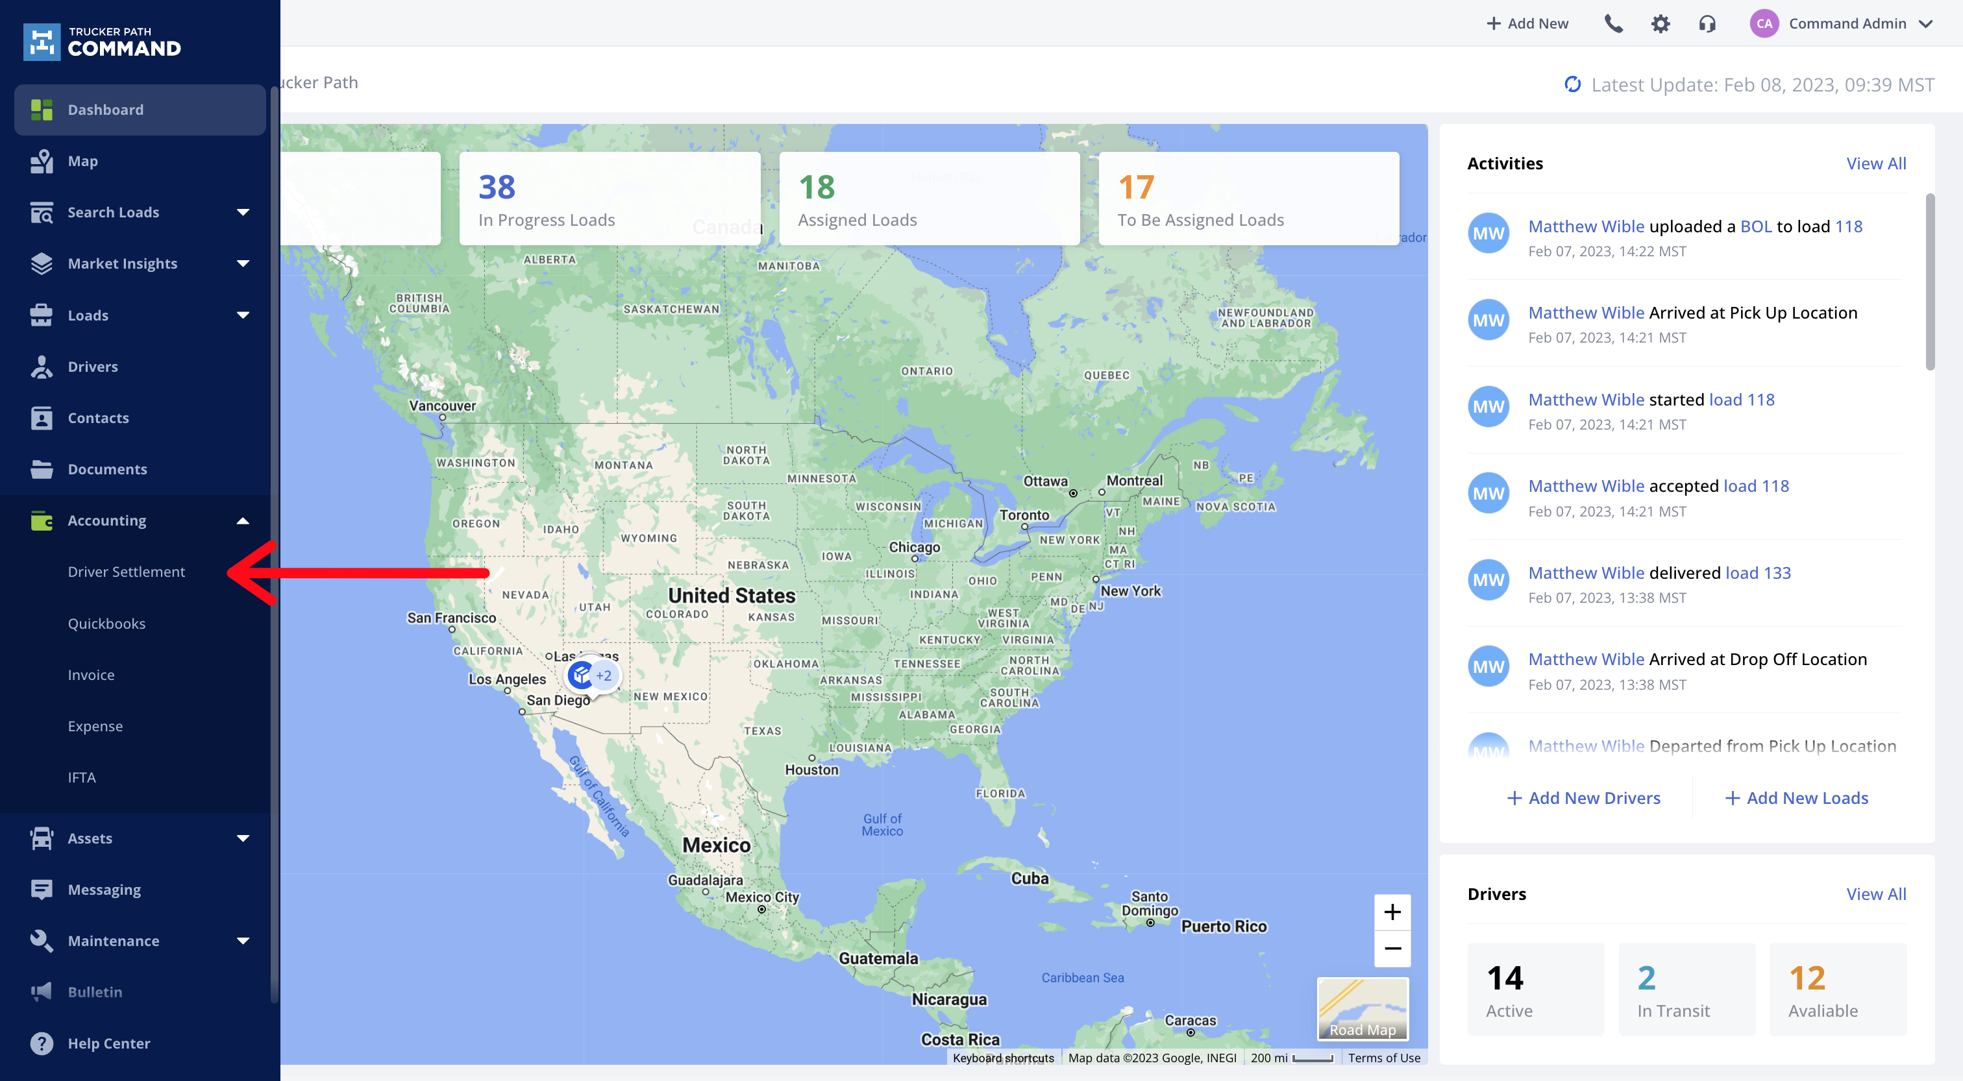Viewport: 1963px width, 1081px height.
Task: Click the CA user avatar
Action: pyautogui.click(x=1764, y=23)
